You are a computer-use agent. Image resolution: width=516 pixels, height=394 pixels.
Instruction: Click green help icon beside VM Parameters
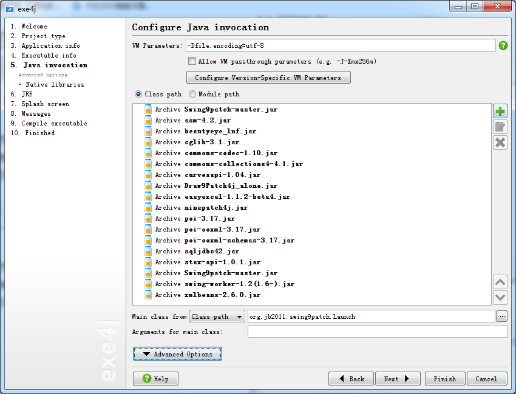coord(503,45)
